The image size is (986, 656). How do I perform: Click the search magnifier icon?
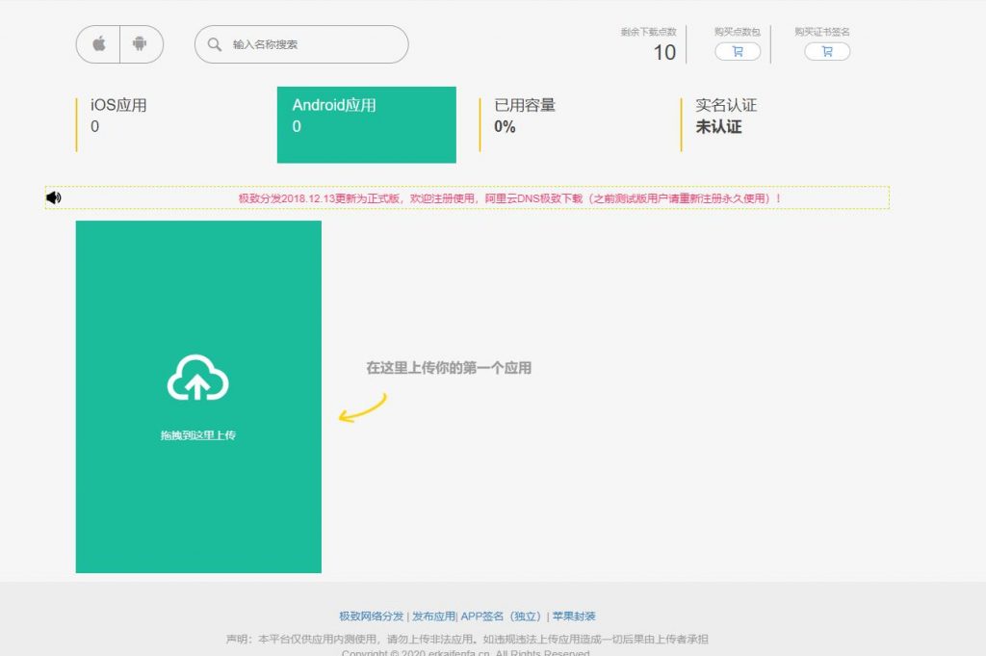215,44
